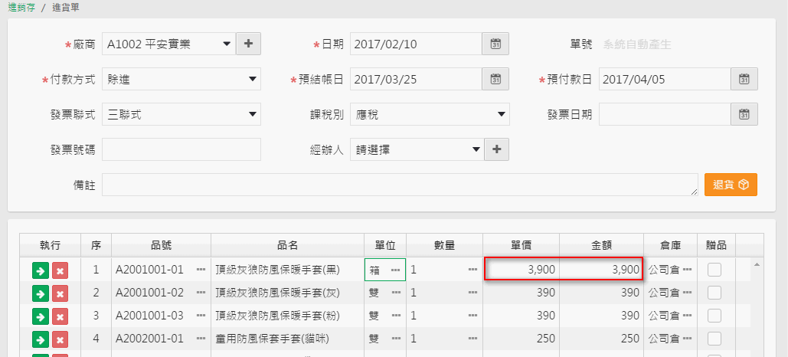Check 贈品 box for 童用防風保套手套(貓咪)
Image resolution: width=788 pixels, height=357 pixels.
point(714,339)
